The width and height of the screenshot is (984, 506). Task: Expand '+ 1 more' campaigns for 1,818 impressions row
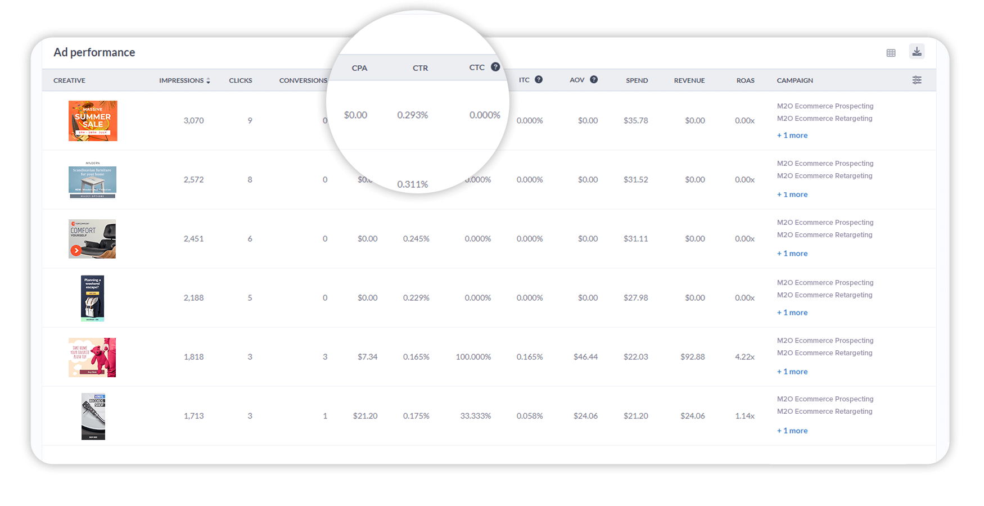point(792,372)
